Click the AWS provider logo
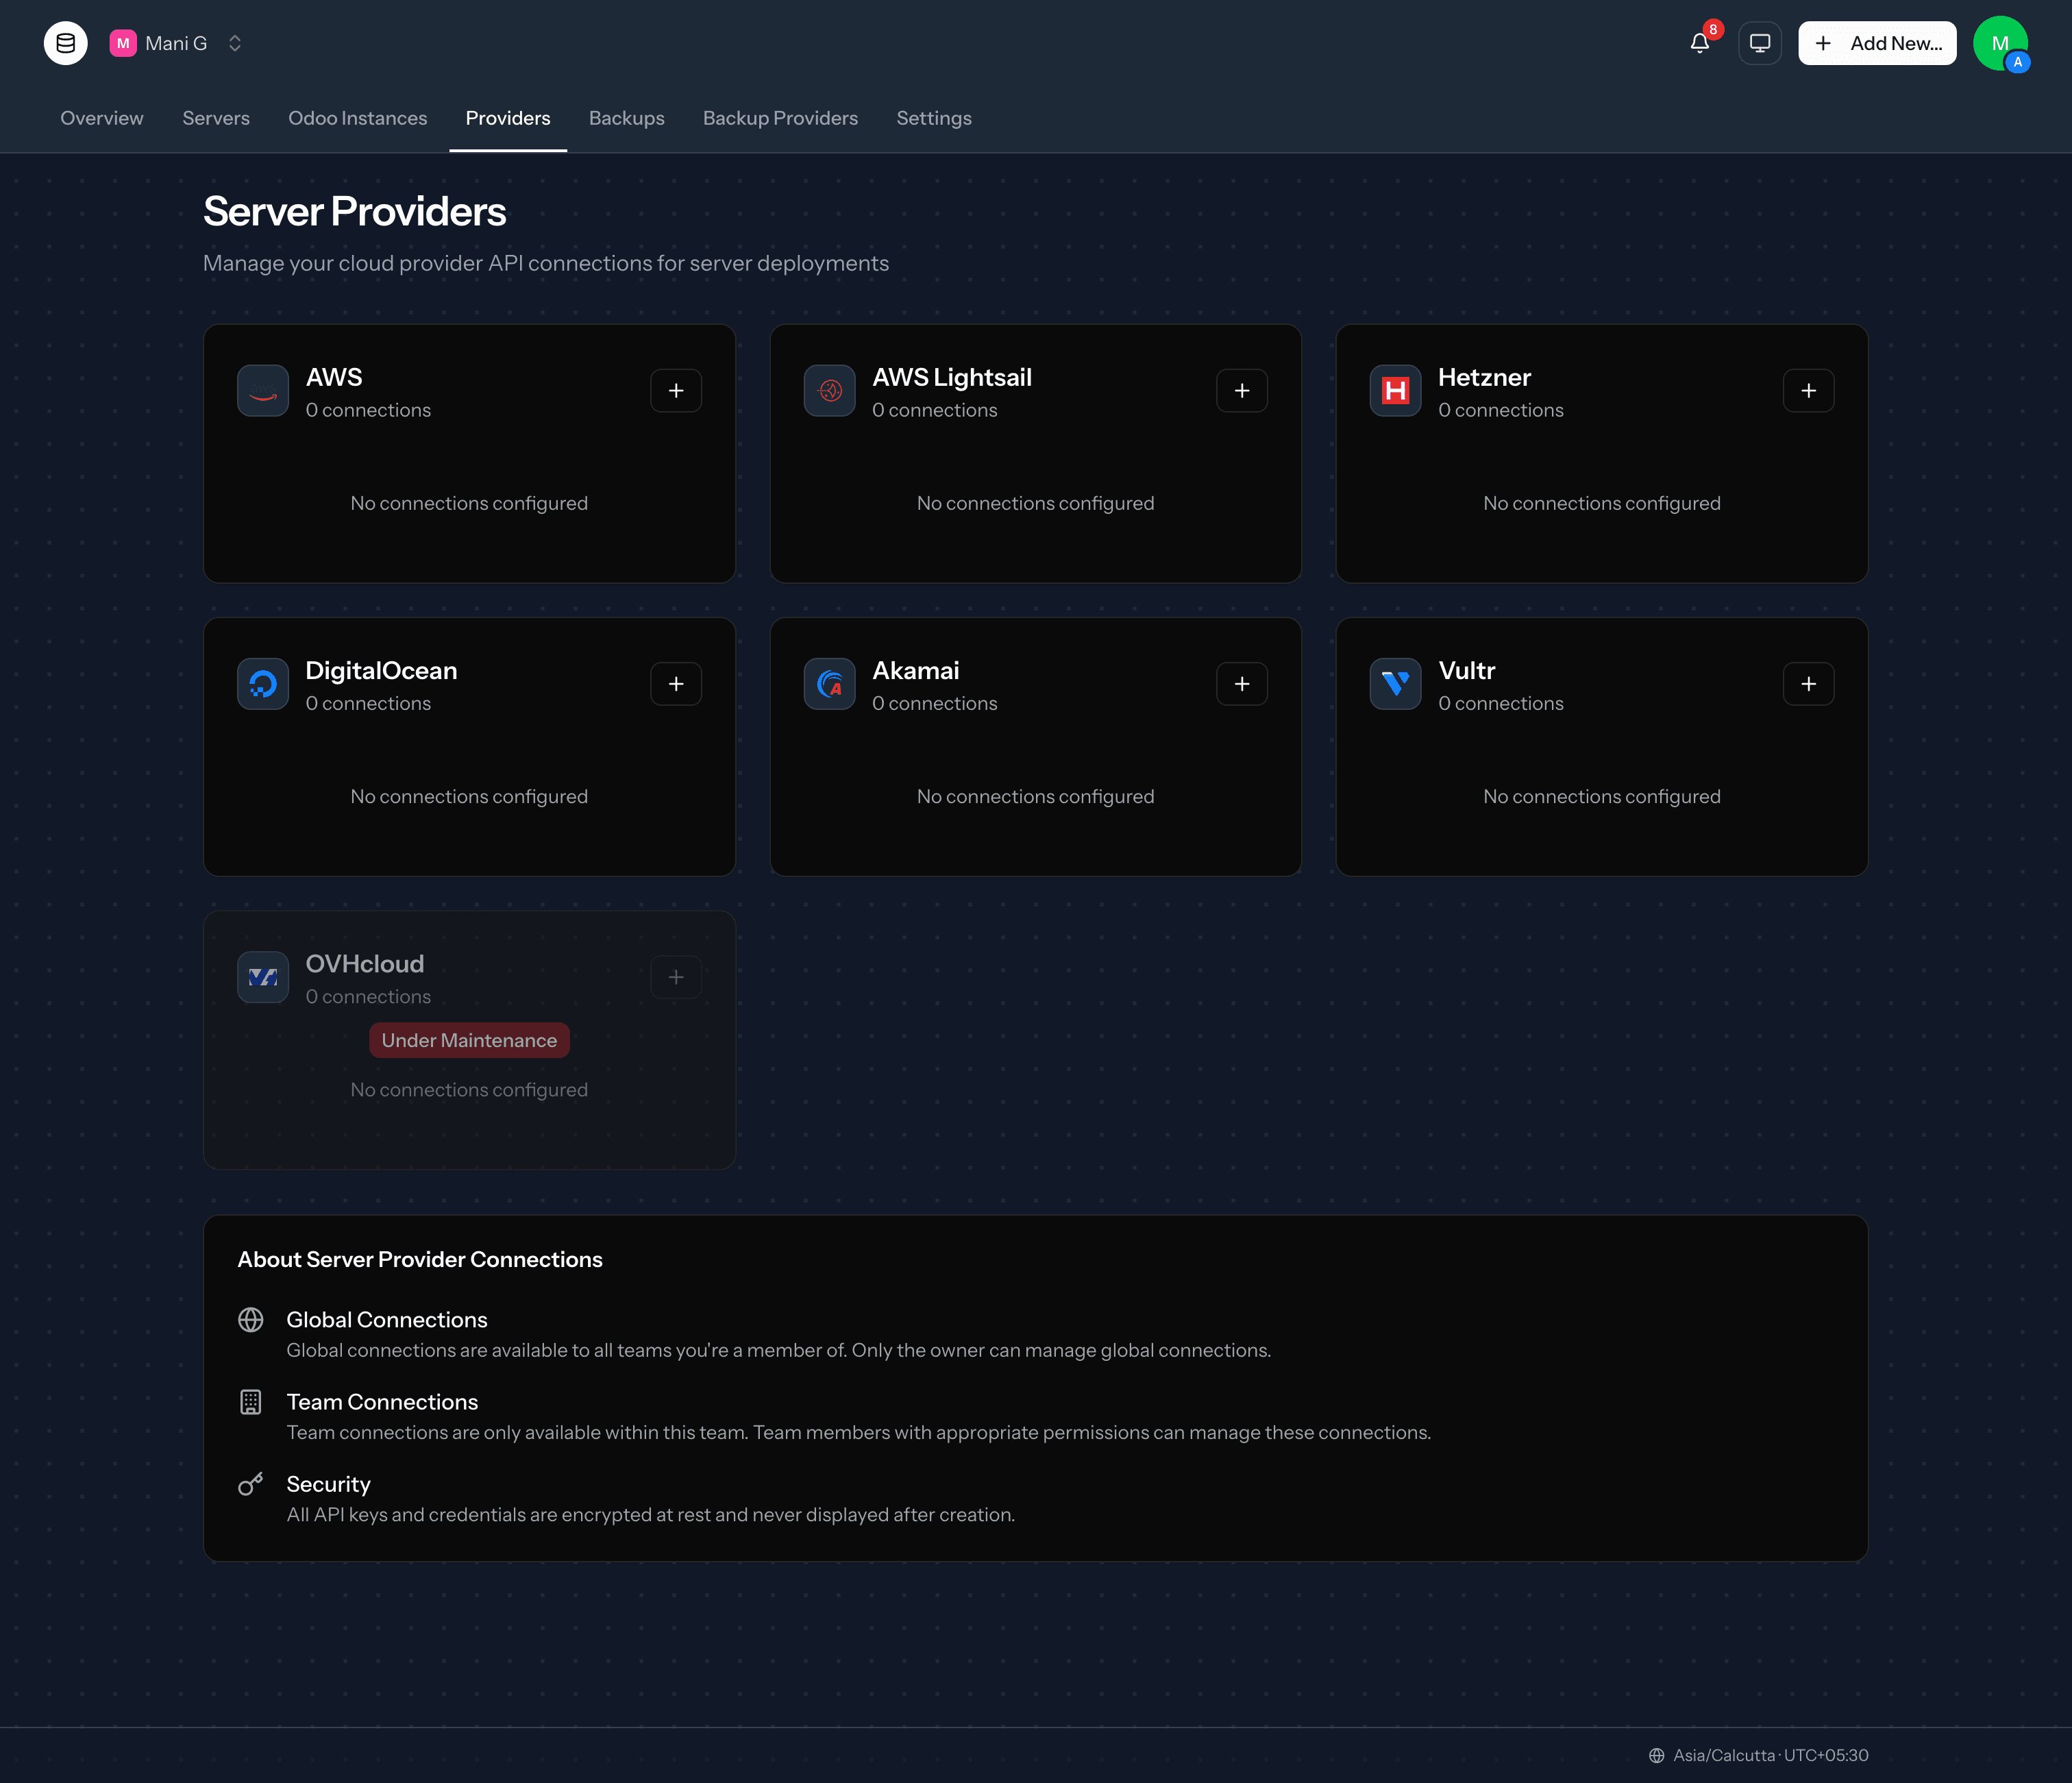This screenshot has width=2072, height=1783. (x=263, y=390)
